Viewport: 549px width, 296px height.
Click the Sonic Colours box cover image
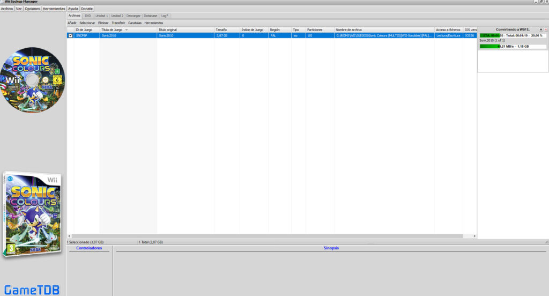(32, 214)
